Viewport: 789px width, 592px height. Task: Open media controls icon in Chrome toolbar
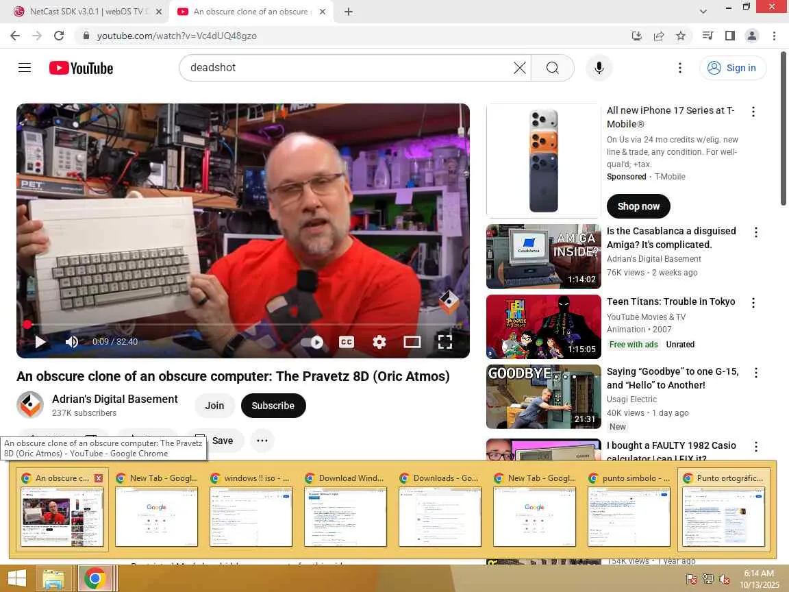click(708, 36)
